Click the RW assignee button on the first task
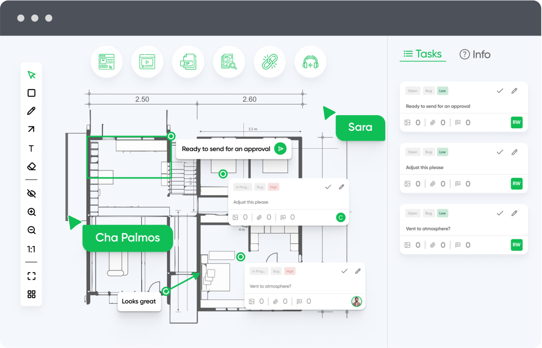 coord(517,122)
